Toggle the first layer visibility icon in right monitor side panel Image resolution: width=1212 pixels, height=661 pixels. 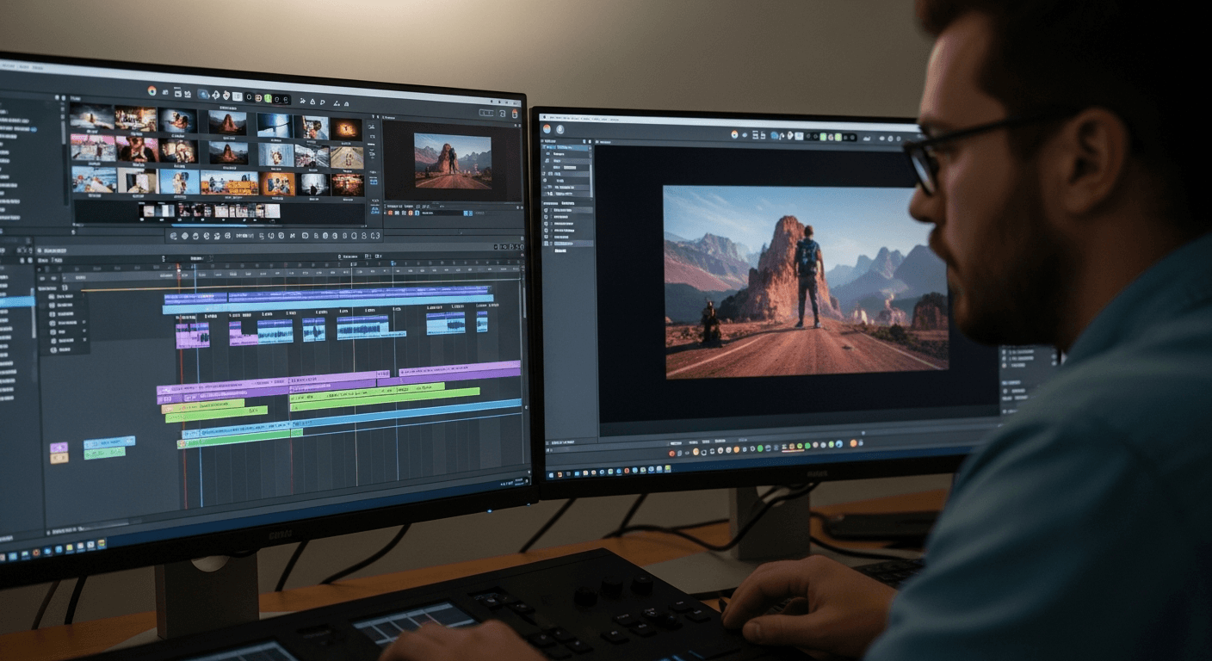[x=547, y=210]
